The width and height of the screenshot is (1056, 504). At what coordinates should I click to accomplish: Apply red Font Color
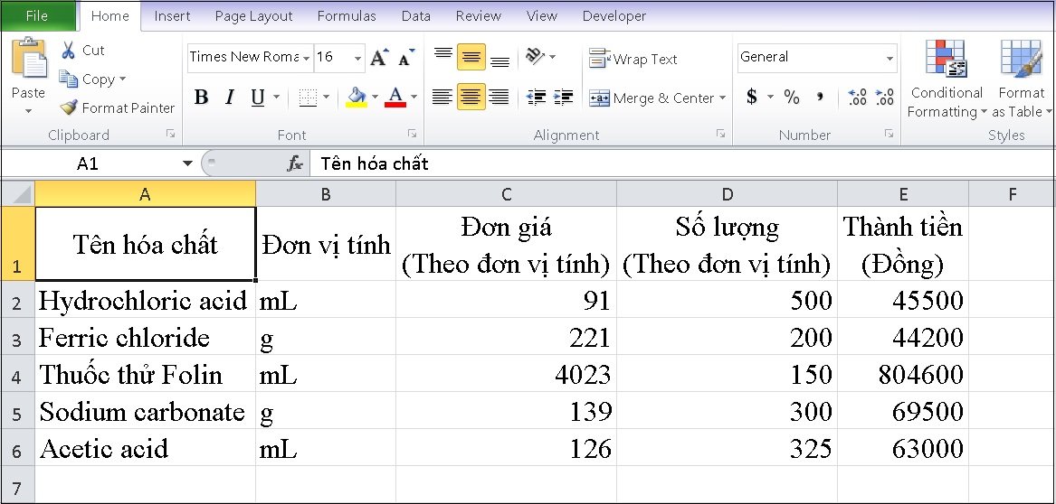point(395,98)
